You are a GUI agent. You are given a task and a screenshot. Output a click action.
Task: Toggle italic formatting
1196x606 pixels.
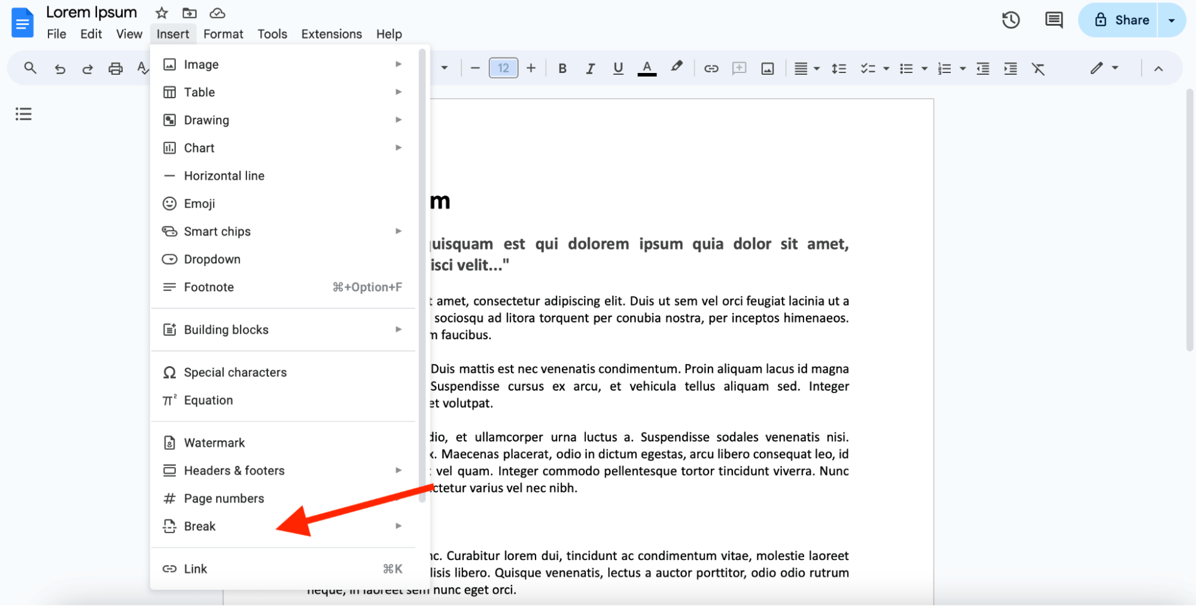590,68
